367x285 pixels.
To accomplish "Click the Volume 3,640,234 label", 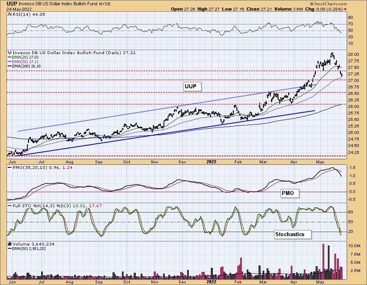I will coord(33,244).
